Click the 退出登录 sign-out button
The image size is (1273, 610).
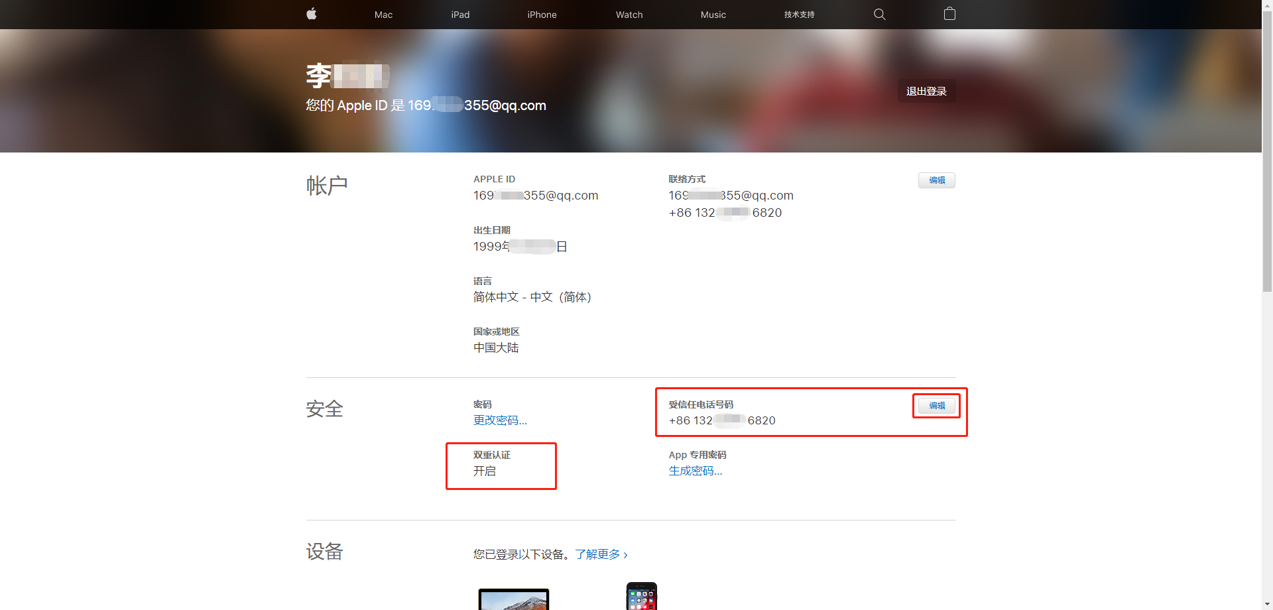(x=926, y=91)
